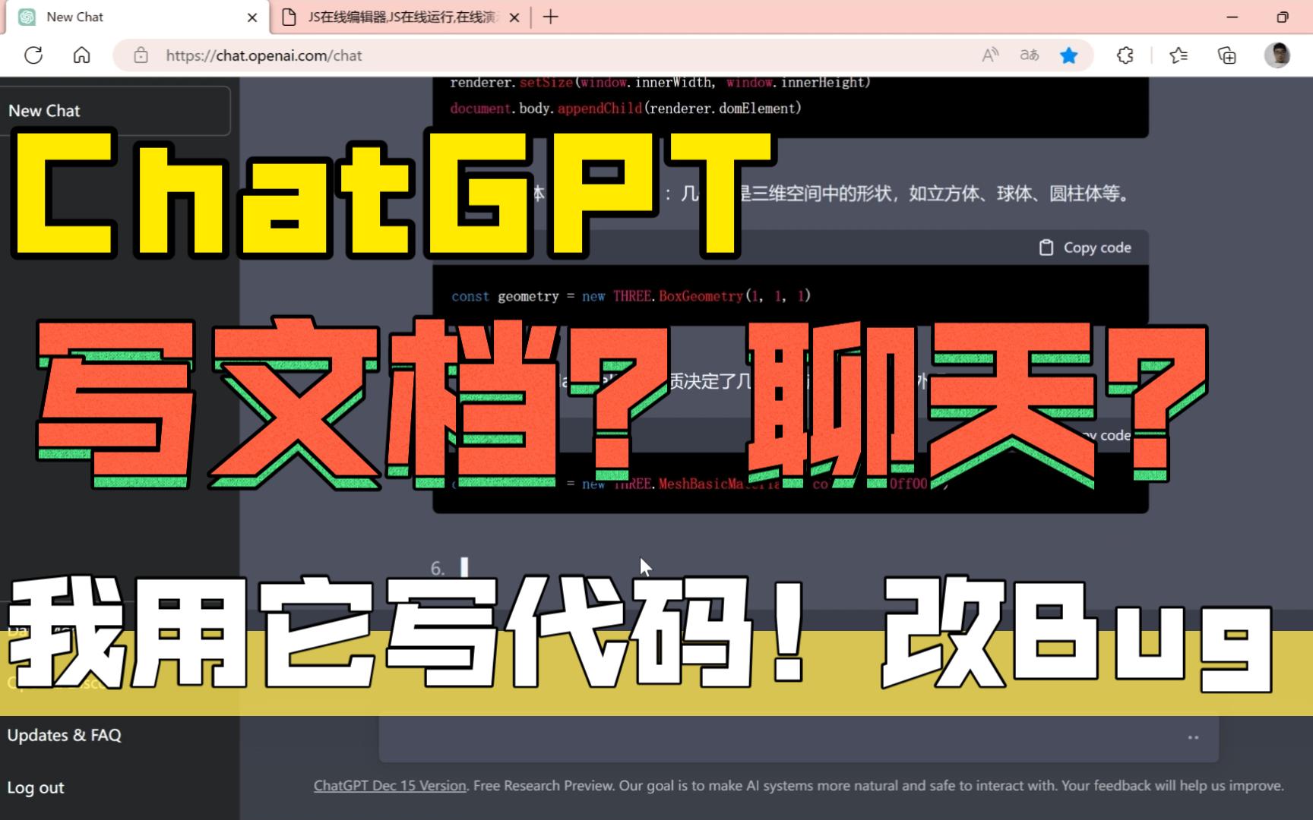Close the JS online editor tab

point(514,17)
